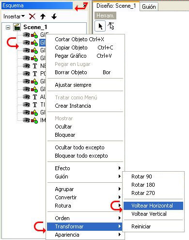Select the subselection pointer tool
This screenshot has width=189, height=240.
coord(111,26)
